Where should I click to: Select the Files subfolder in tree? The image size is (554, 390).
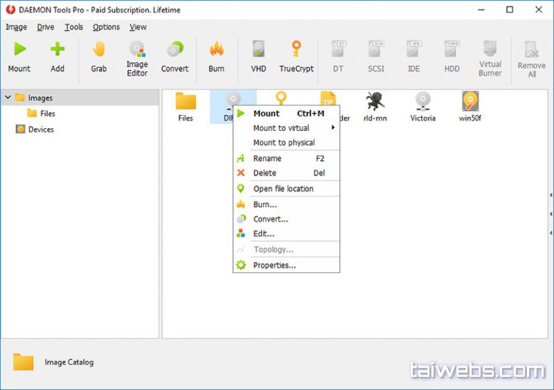47,114
